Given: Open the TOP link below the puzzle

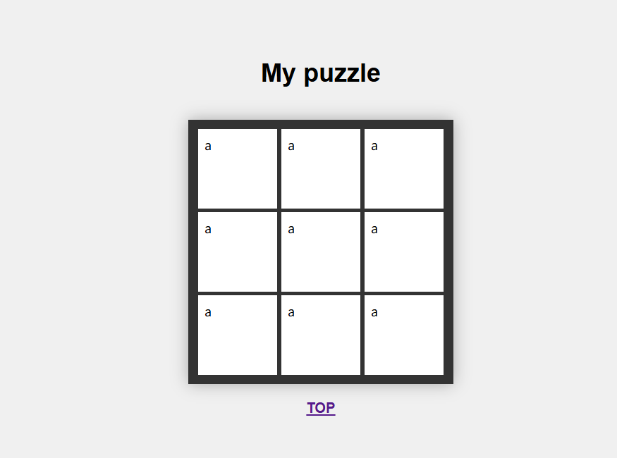Looking at the screenshot, I should (x=321, y=408).
